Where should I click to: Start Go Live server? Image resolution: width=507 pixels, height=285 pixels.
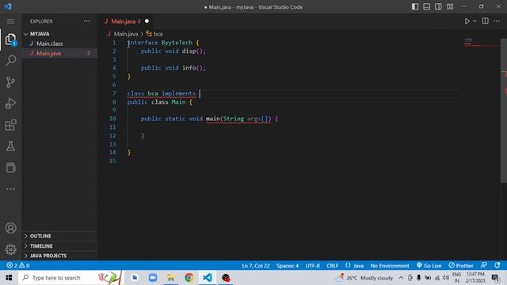[429, 266]
